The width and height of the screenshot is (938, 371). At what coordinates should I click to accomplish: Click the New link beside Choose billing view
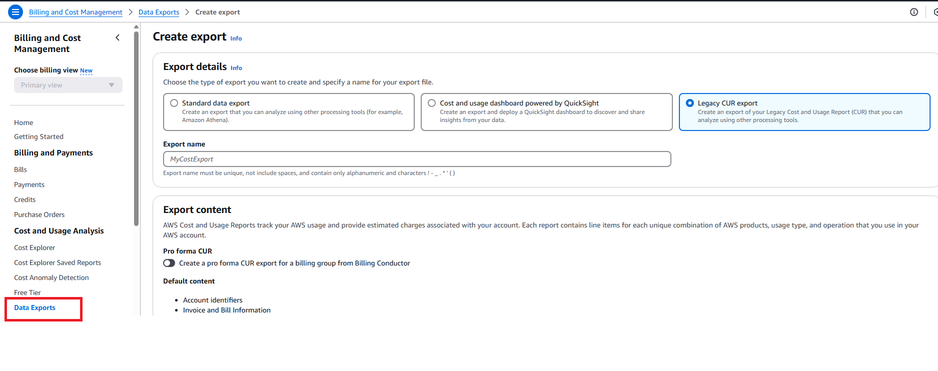pyautogui.click(x=86, y=70)
